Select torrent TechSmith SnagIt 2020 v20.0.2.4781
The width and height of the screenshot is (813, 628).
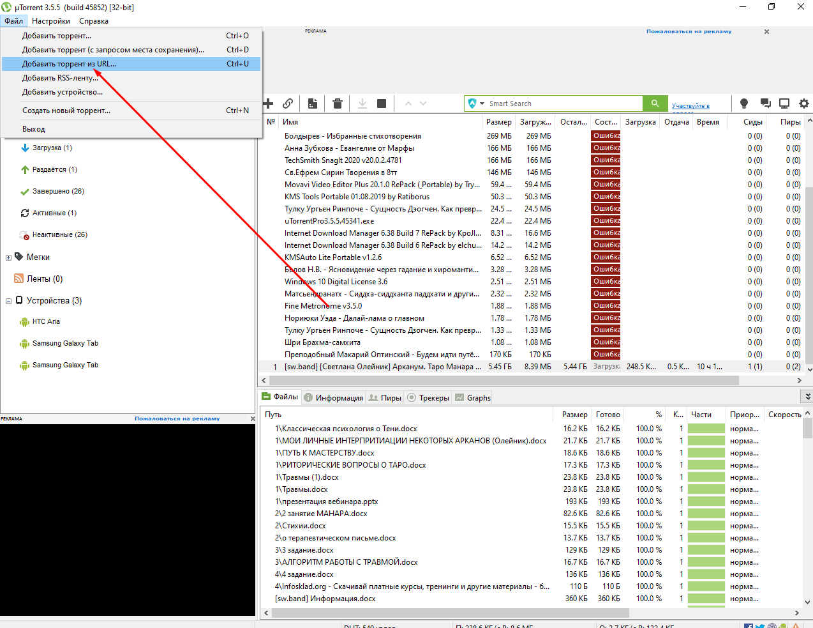(343, 160)
